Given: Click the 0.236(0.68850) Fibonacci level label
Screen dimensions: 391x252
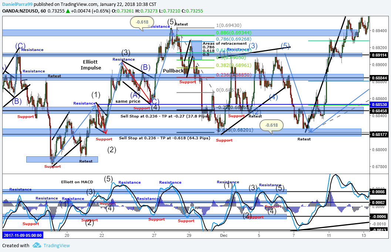Looking at the screenshot, I should (234, 75).
